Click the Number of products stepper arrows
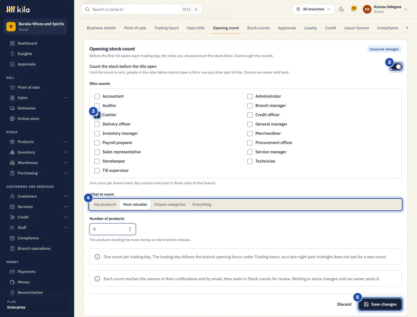The height and width of the screenshot is (317, 417). [130, 229]
